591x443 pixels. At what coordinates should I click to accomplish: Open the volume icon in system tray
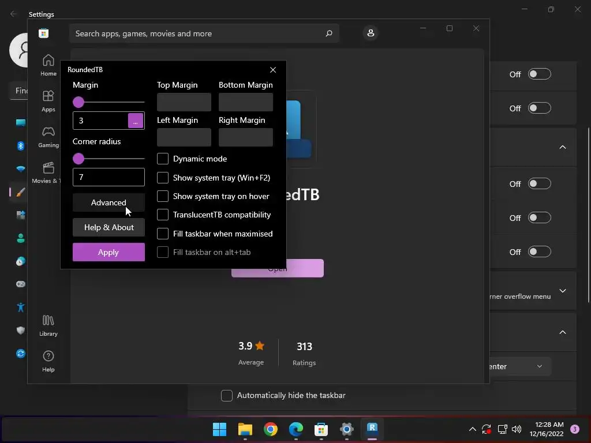(517, 429)
